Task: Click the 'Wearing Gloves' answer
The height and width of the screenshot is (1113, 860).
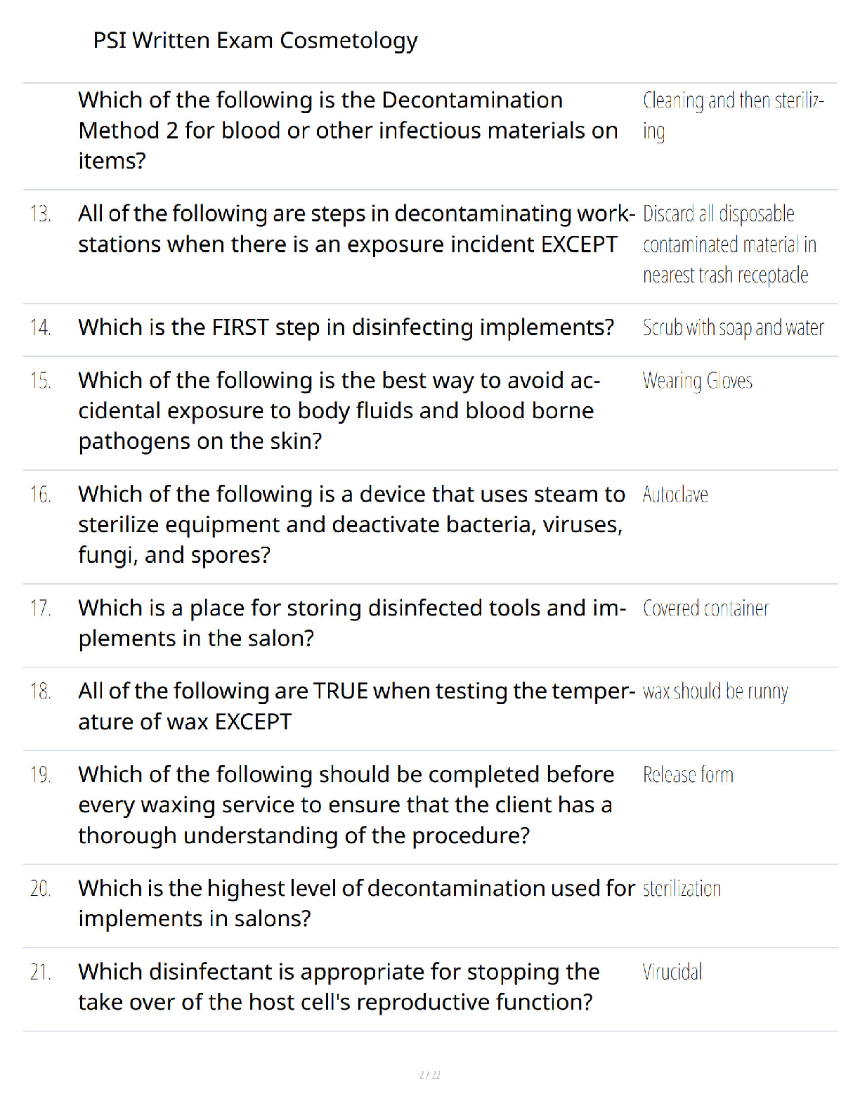Action: click(697, 381)
